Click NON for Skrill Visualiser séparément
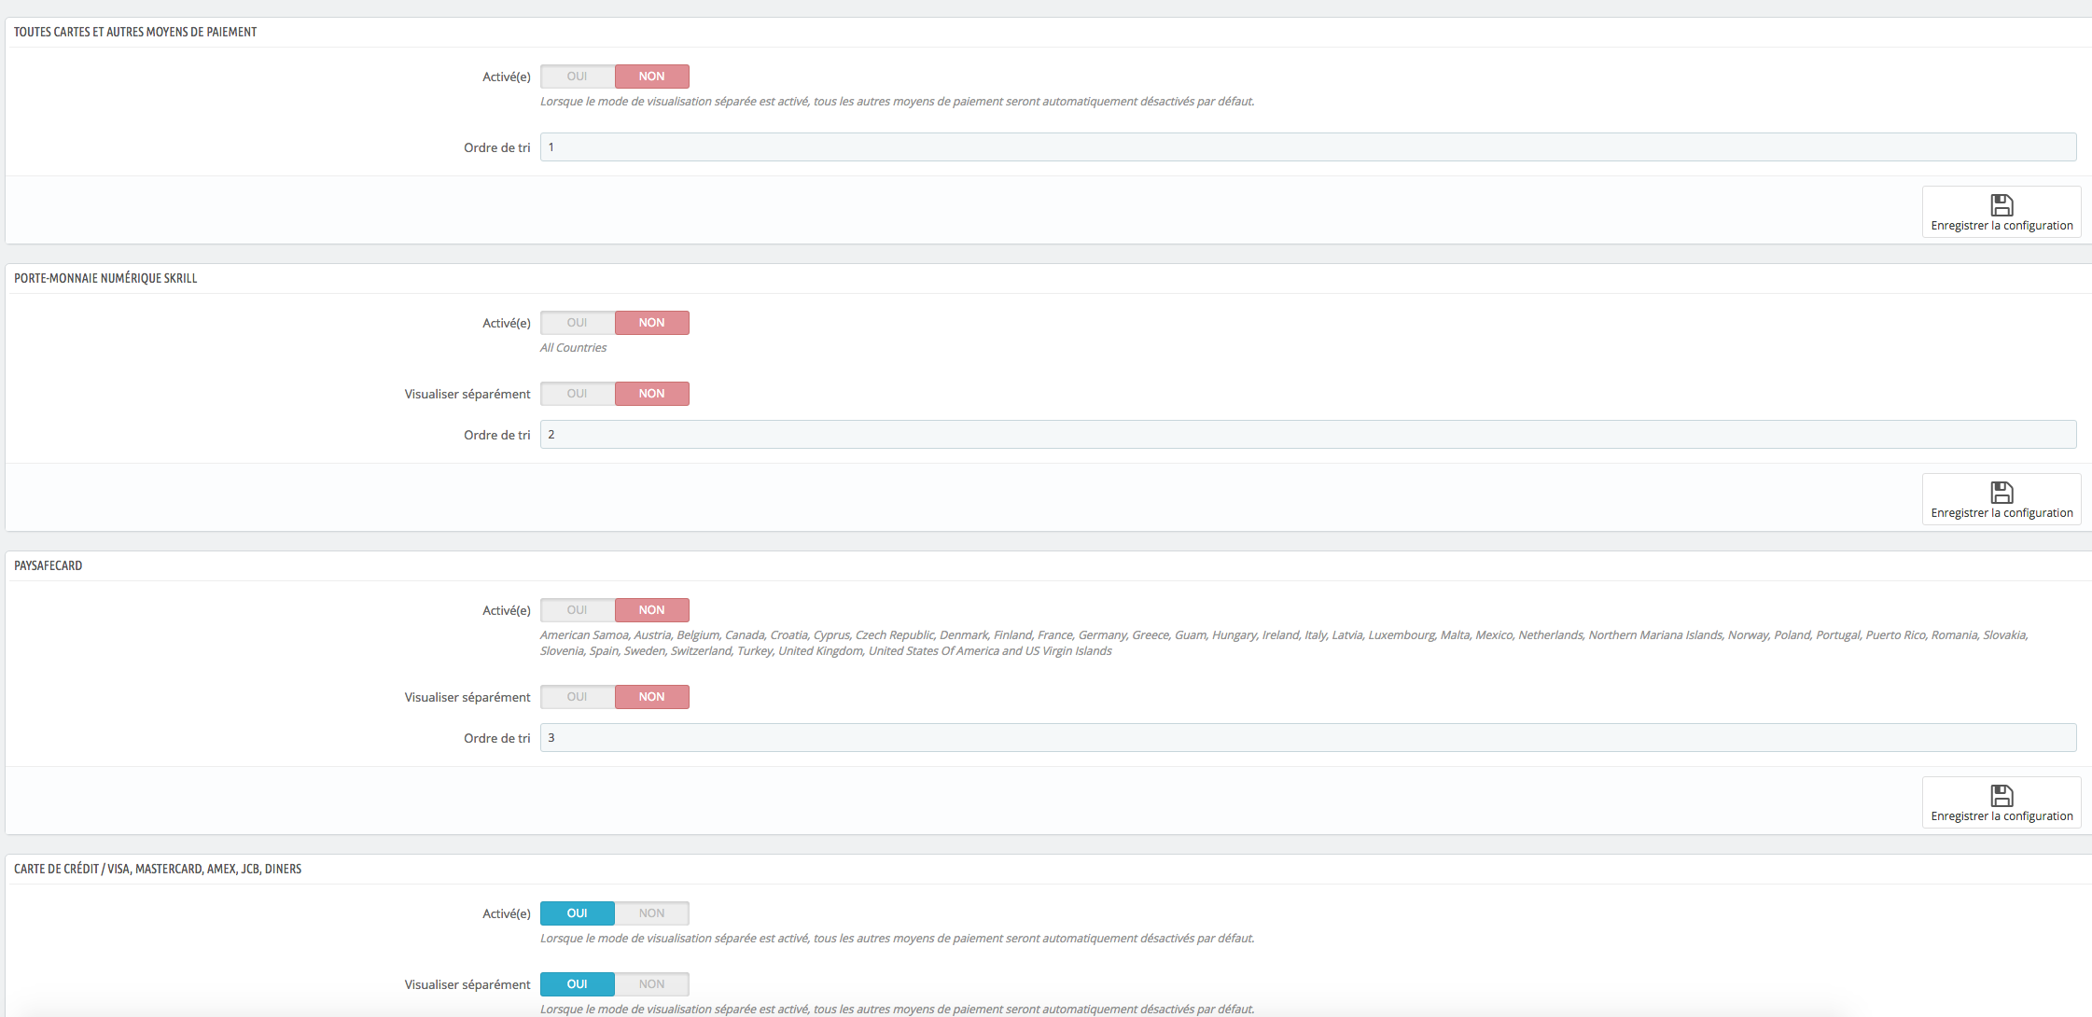This screenshot has height=1017, width=2092. pos(651,394)
